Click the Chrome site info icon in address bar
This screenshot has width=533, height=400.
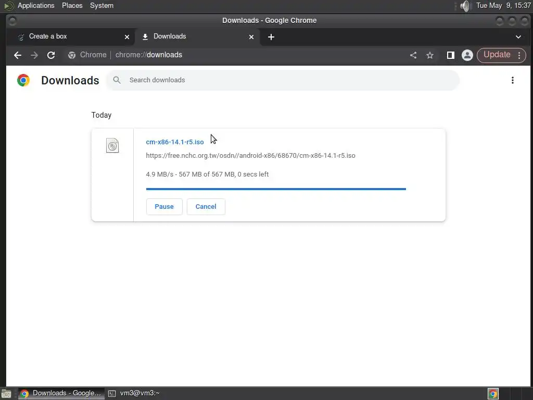(x=72, y=55)
